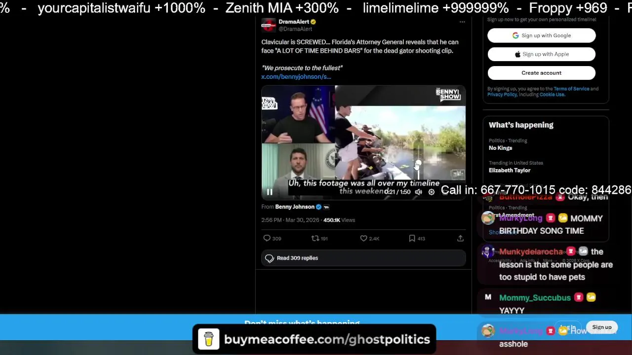Open the three-dot more menu on the tweet
The width and height of the screenshot is (632, 355).
tap(462, 22)
